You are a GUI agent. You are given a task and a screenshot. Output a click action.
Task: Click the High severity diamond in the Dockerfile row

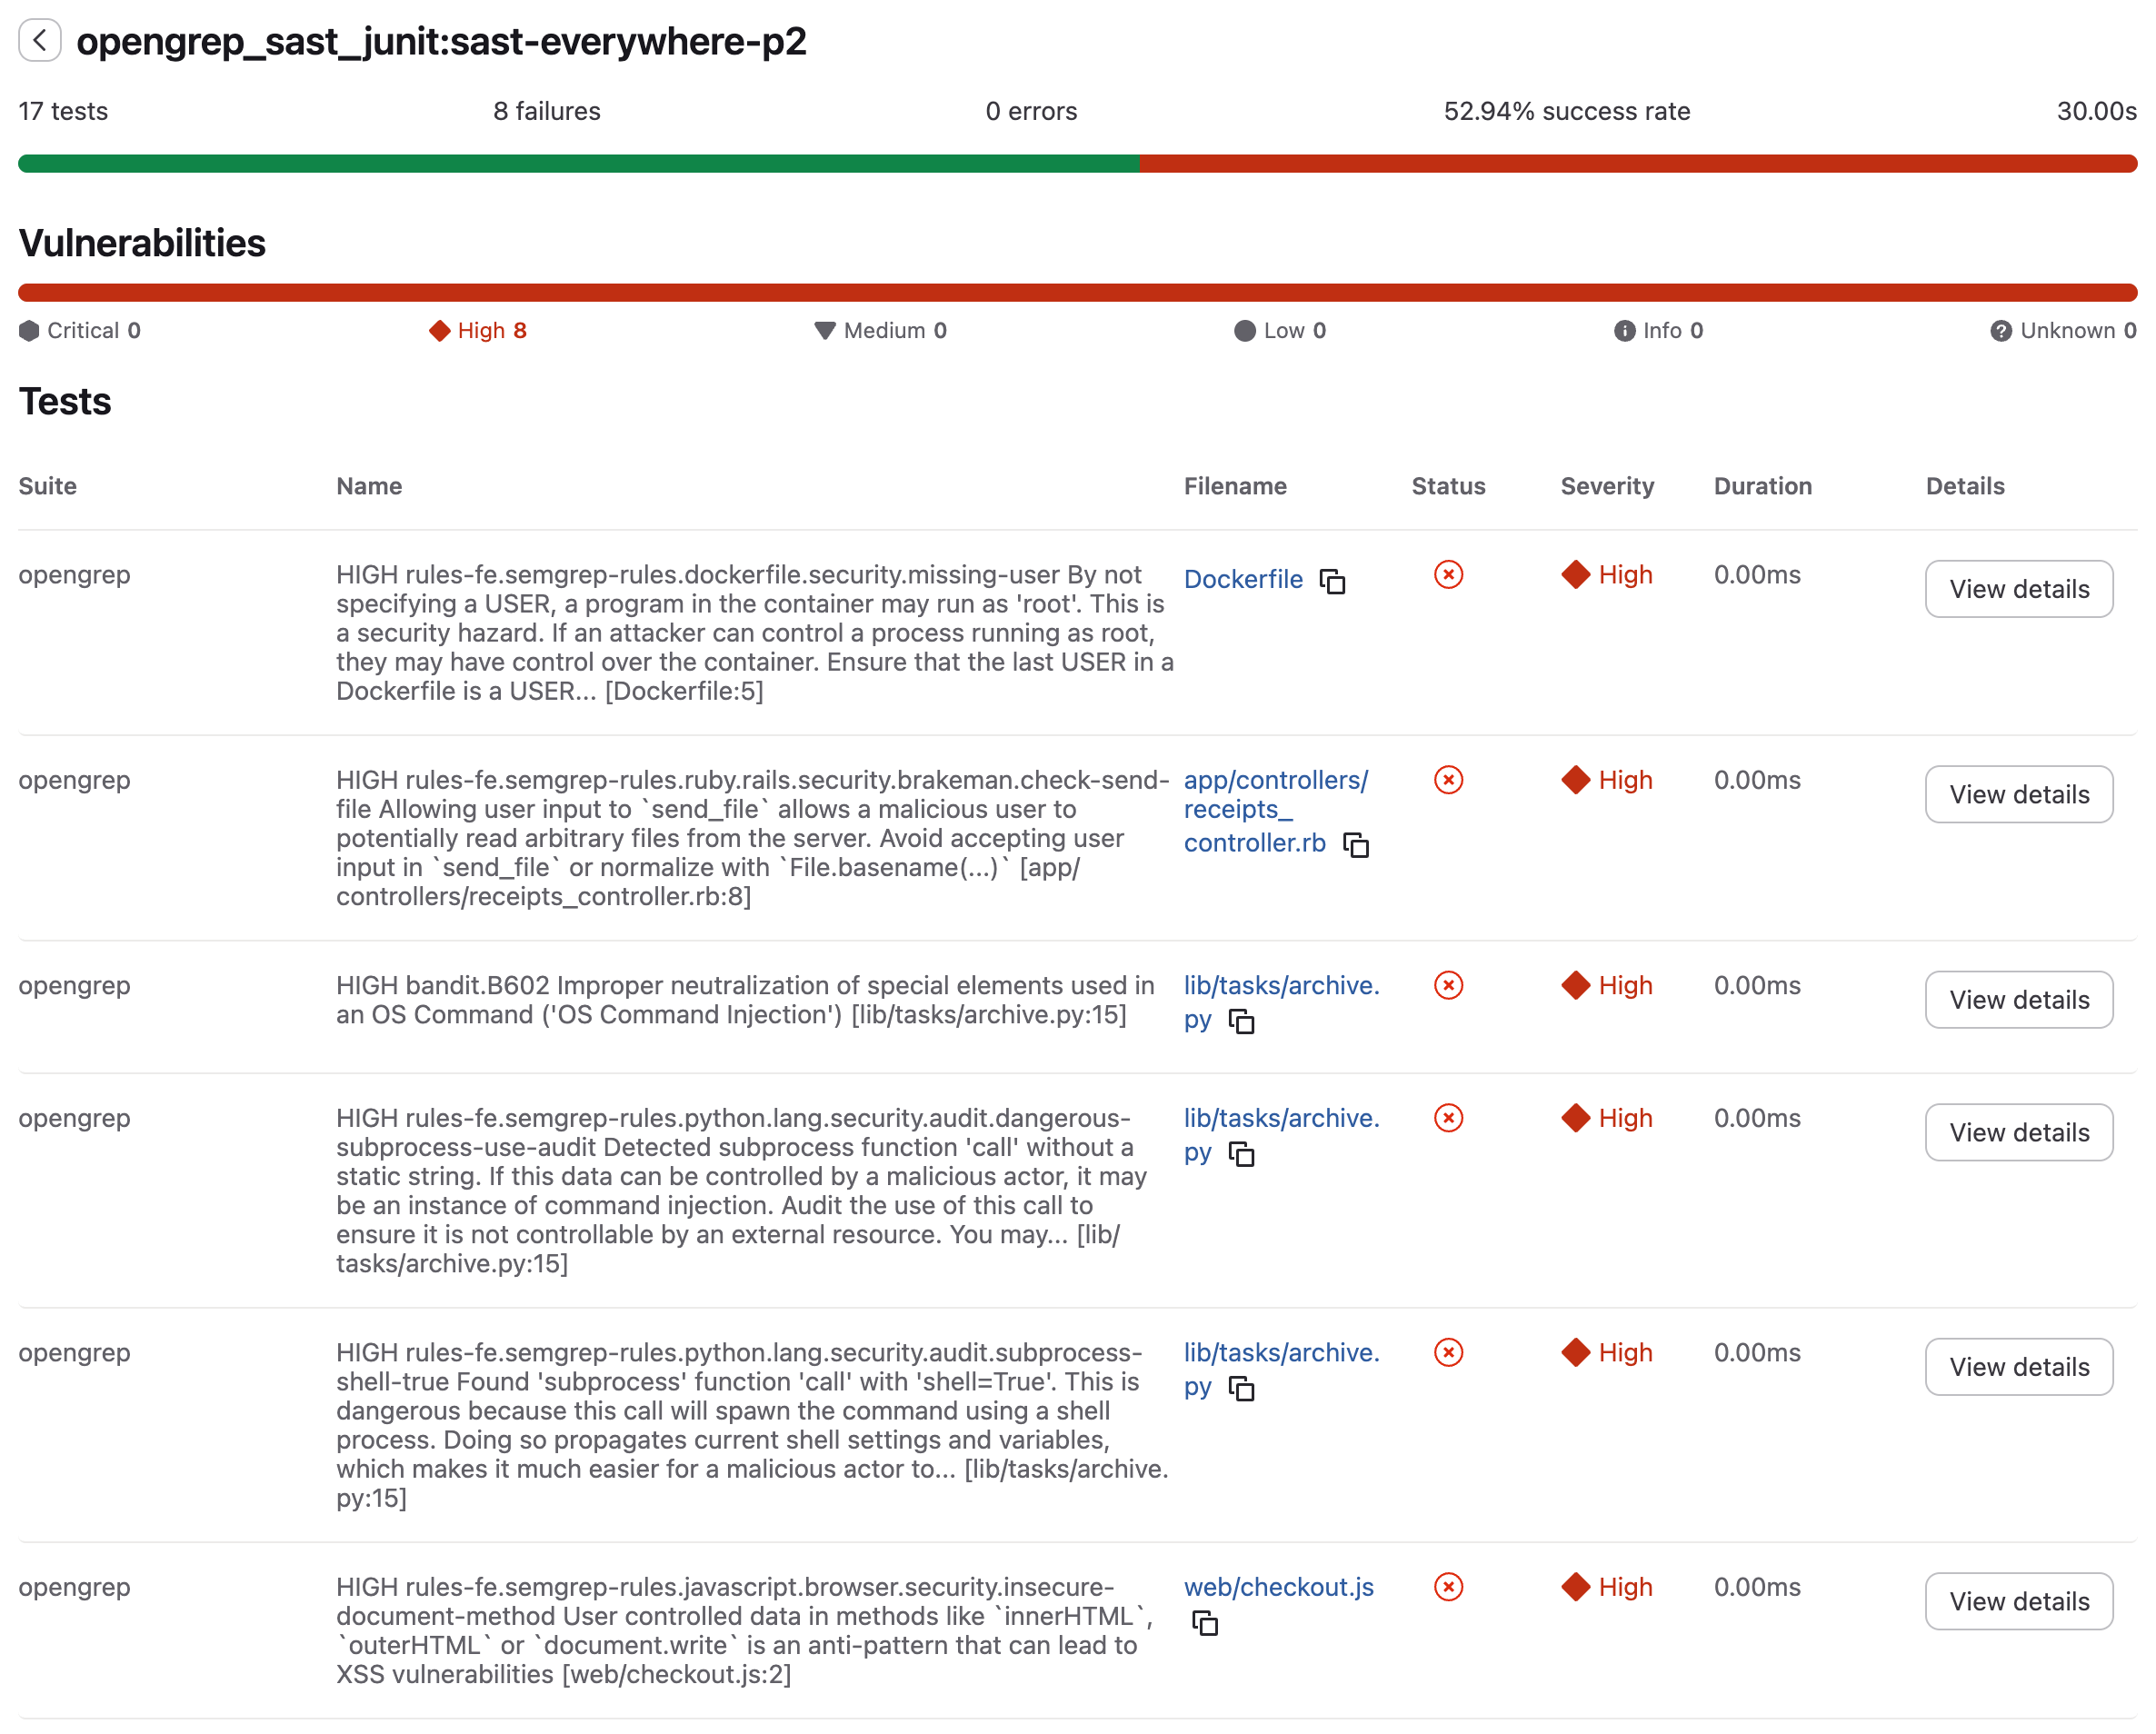tap(1576, 575)
